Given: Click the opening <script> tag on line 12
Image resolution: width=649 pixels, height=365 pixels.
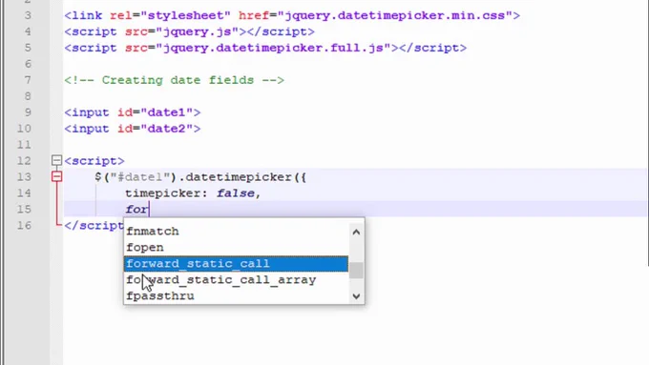Looking at the screenshot, I should point(94,161).
